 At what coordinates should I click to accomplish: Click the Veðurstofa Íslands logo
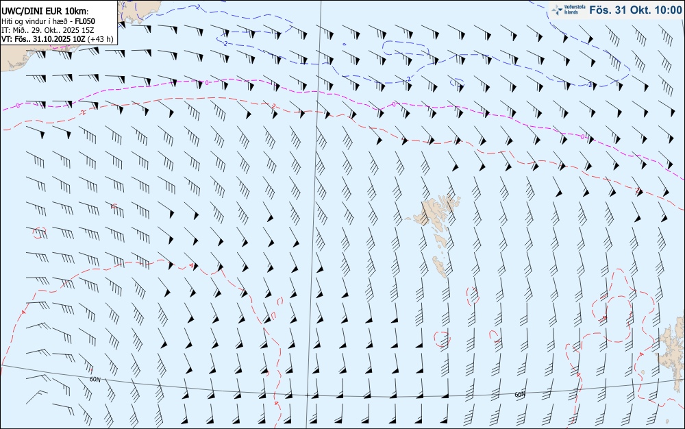pyautogui.click(x=567, y=10)
